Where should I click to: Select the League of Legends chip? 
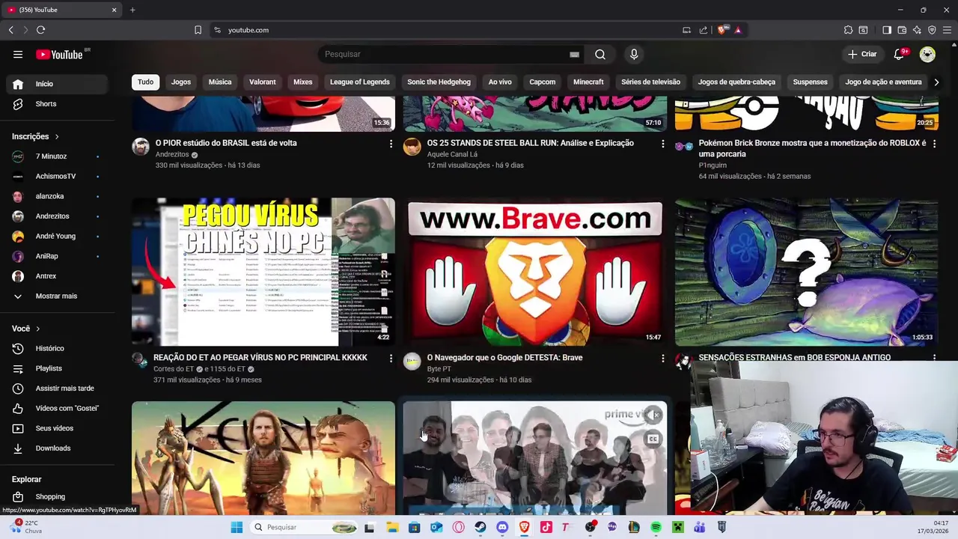pyautogui.click(x=360, y=82)
